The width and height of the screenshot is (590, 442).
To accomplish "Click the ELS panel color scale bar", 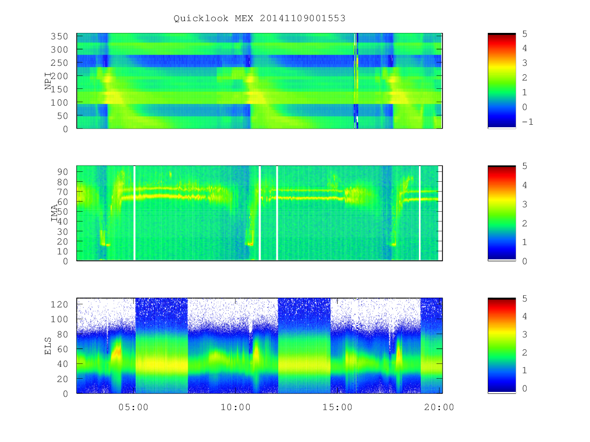I will pos(501,345).
